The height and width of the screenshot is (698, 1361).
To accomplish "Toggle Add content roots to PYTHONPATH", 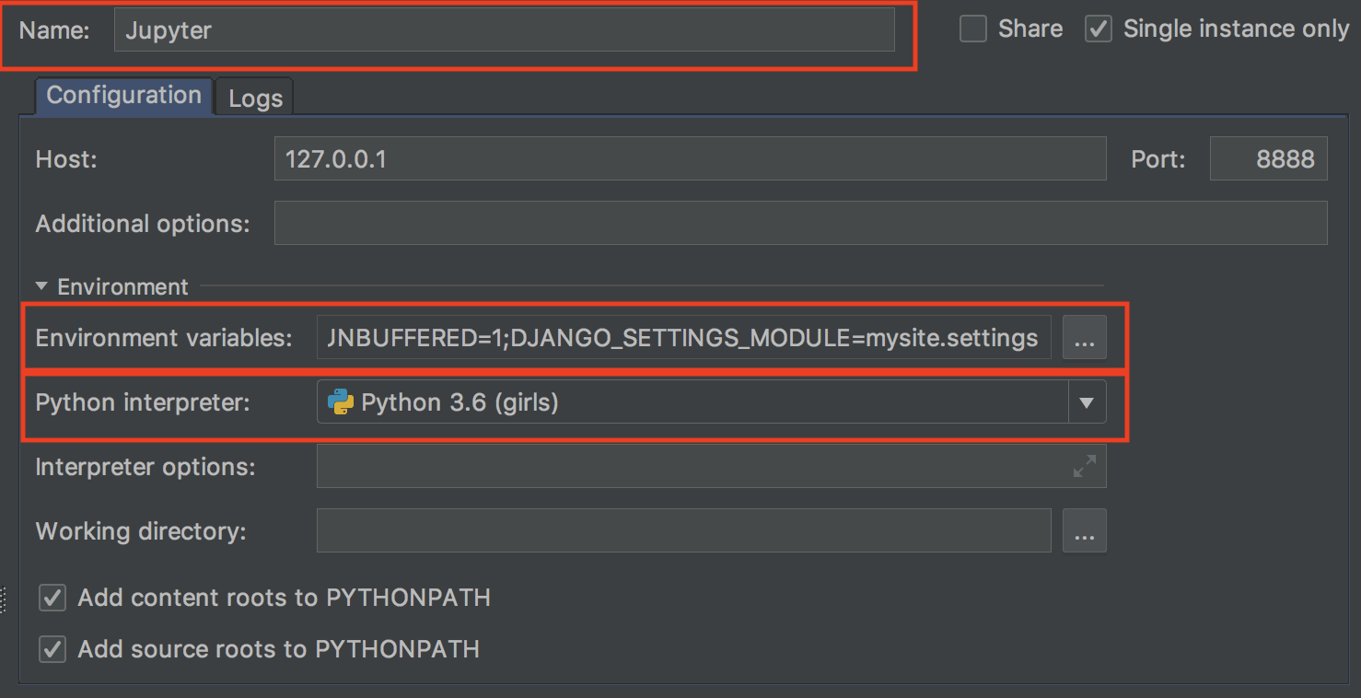I will (x=52, y=598).
